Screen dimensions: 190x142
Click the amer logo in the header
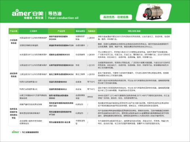28,14
